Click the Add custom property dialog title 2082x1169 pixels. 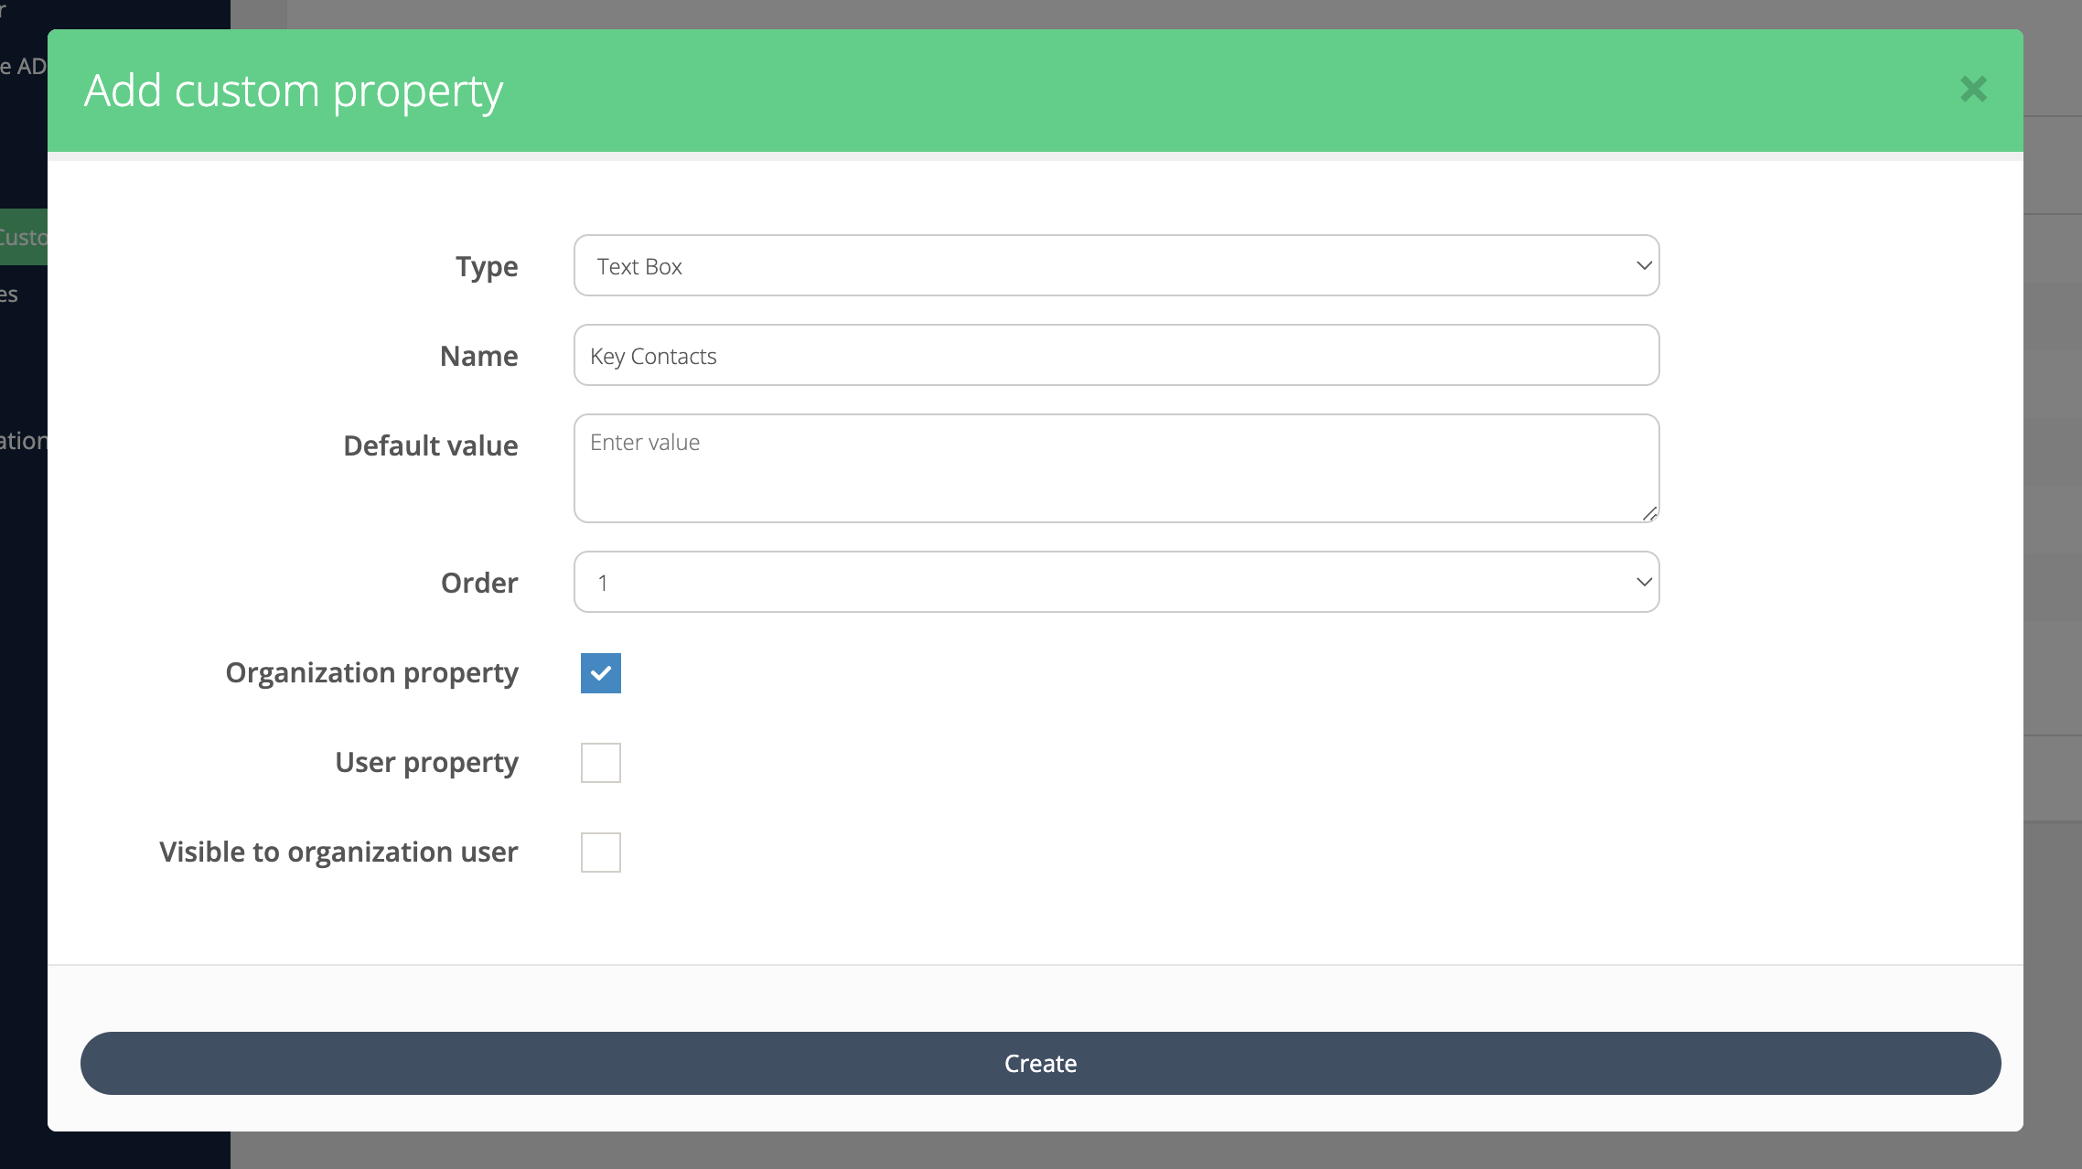click(x=294, y=91)
